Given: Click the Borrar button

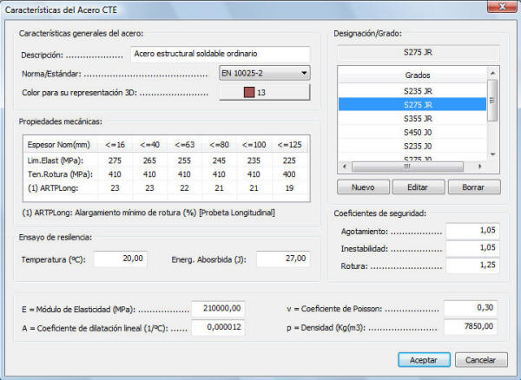Looking at the screenshot, I should (474, 187).
